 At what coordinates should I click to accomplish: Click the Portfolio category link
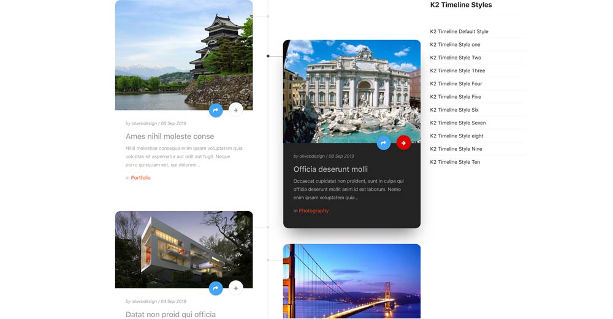141,178
